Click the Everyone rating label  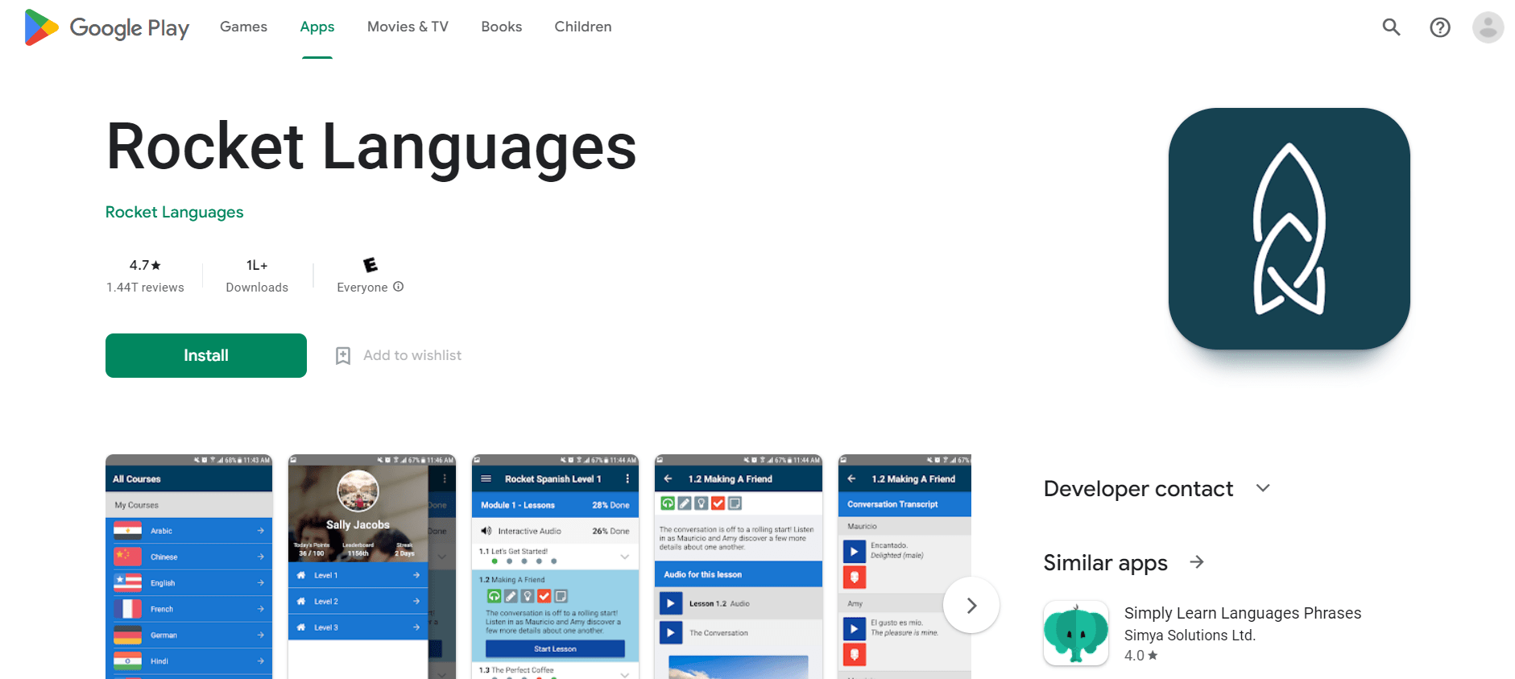click(362, 288)
